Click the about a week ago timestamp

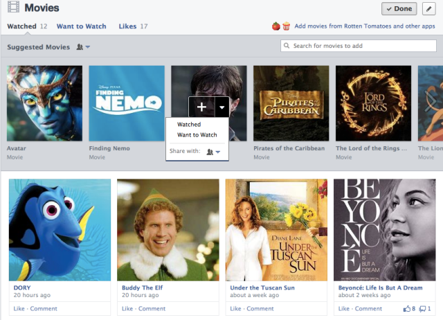pyautogui.click(x=254, y=295)
